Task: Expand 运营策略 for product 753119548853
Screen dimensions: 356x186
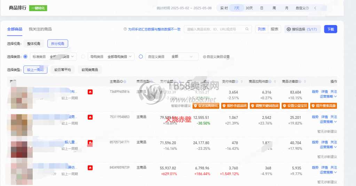Action: (328, 122)
